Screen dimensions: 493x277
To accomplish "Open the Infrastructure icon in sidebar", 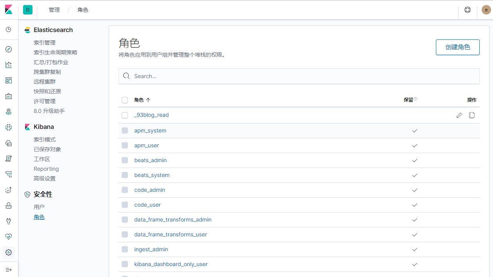I will pyautogui.click(x=9, y=143).
